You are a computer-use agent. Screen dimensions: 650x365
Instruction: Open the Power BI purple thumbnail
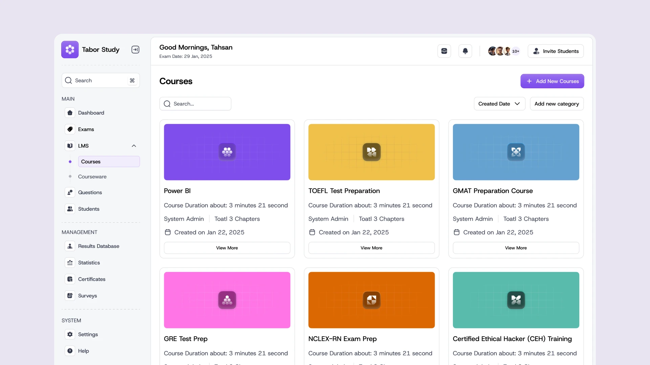tap(227, 152)
